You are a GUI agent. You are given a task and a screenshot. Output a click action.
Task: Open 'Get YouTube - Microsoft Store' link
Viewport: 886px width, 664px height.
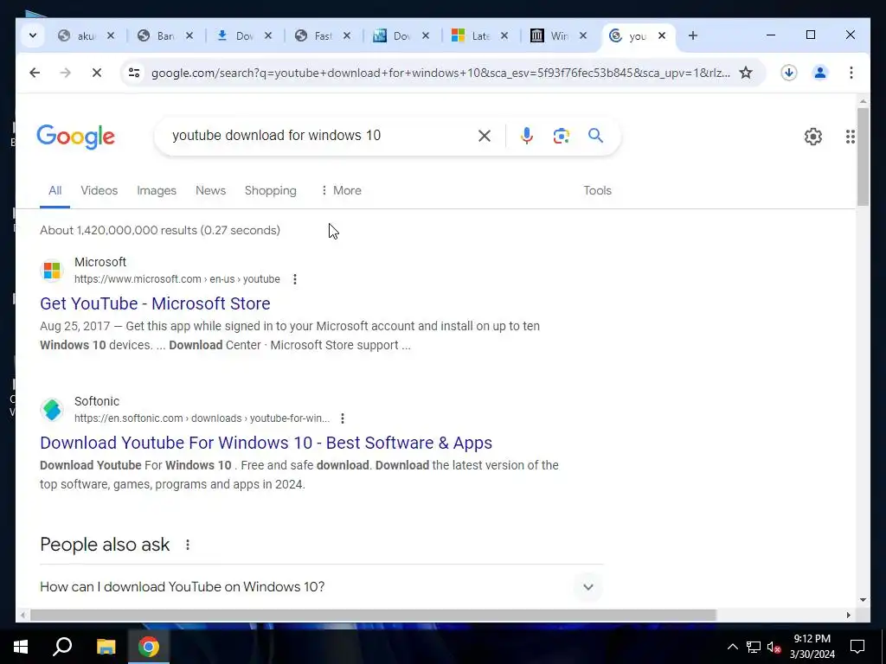[x=155, y=303]
